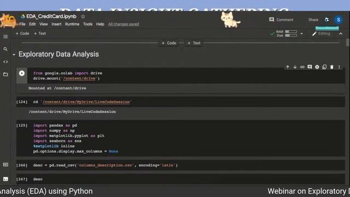Copy link to cell icon
This screenshot has width=350, height=197.
(x=302, y=67)
